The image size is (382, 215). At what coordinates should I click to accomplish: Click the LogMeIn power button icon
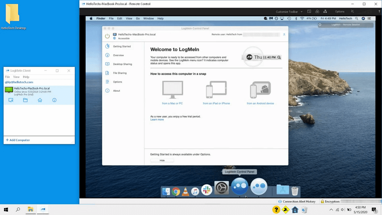coord(107,36)
